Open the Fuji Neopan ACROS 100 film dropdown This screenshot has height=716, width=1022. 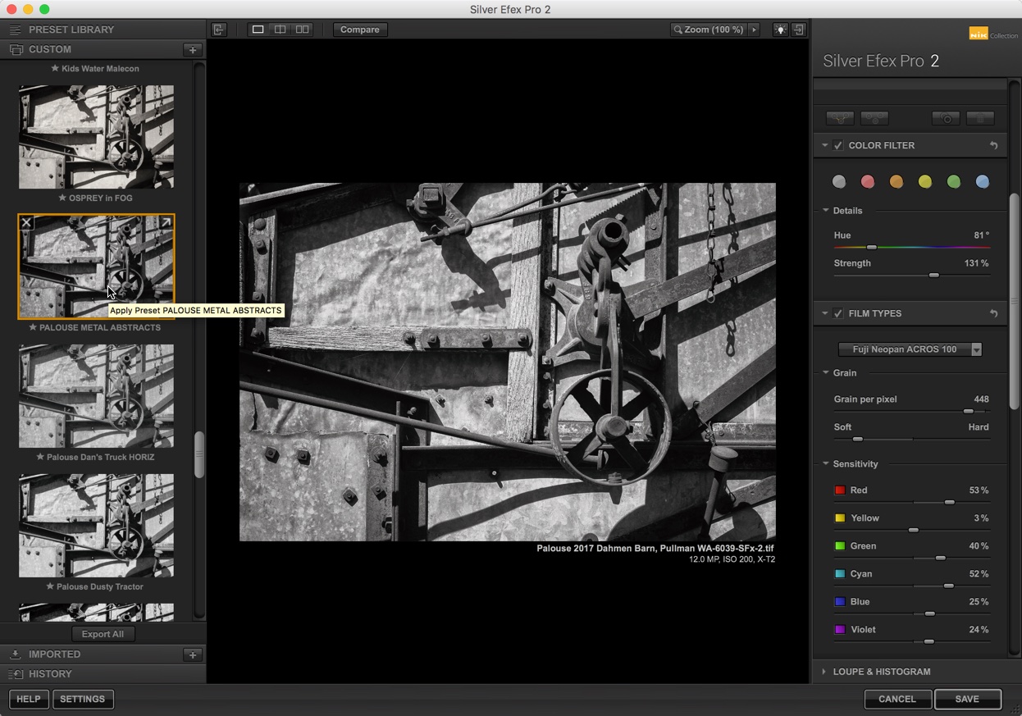click(x=910, y=349)
